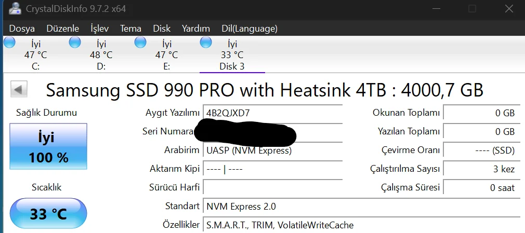This screenshot has width=525, height=233.
Task: Click the Çevirme Oranı label
Action: tap(411, 150)
